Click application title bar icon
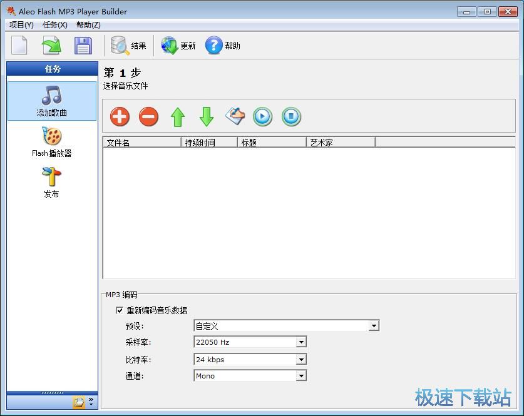524x416 pixels. click(x=11, y=11)
